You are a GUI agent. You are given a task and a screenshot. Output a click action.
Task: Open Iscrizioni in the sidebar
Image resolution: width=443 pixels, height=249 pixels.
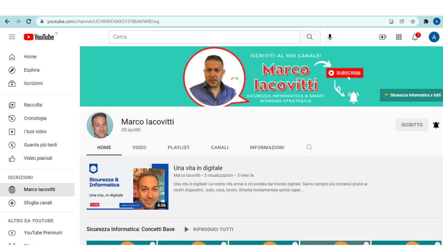click(x=37, y=83)
